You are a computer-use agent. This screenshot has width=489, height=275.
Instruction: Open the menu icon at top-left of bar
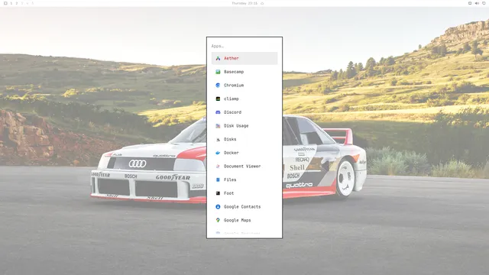[x=5, y=3]
